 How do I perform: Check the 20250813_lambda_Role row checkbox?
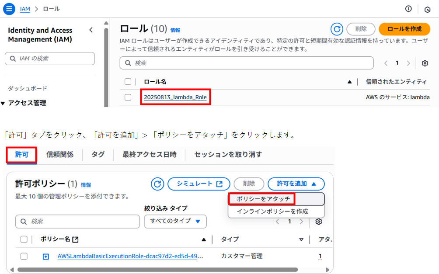click(128, 97)
